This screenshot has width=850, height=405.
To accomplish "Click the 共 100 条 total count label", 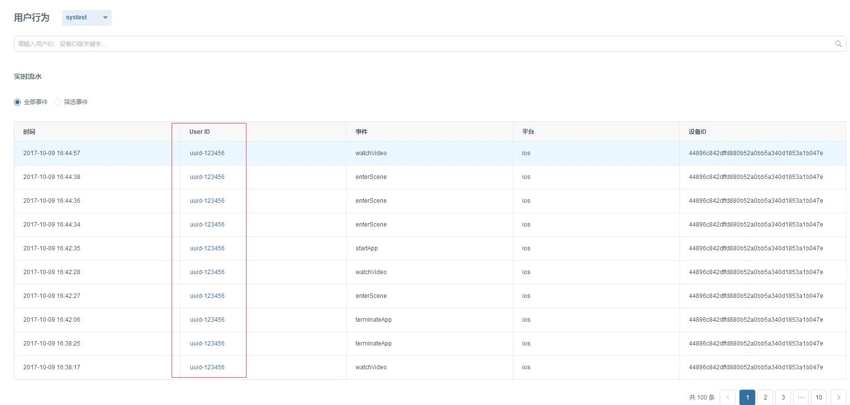I will pyautogui.click(x=702, y=398).
